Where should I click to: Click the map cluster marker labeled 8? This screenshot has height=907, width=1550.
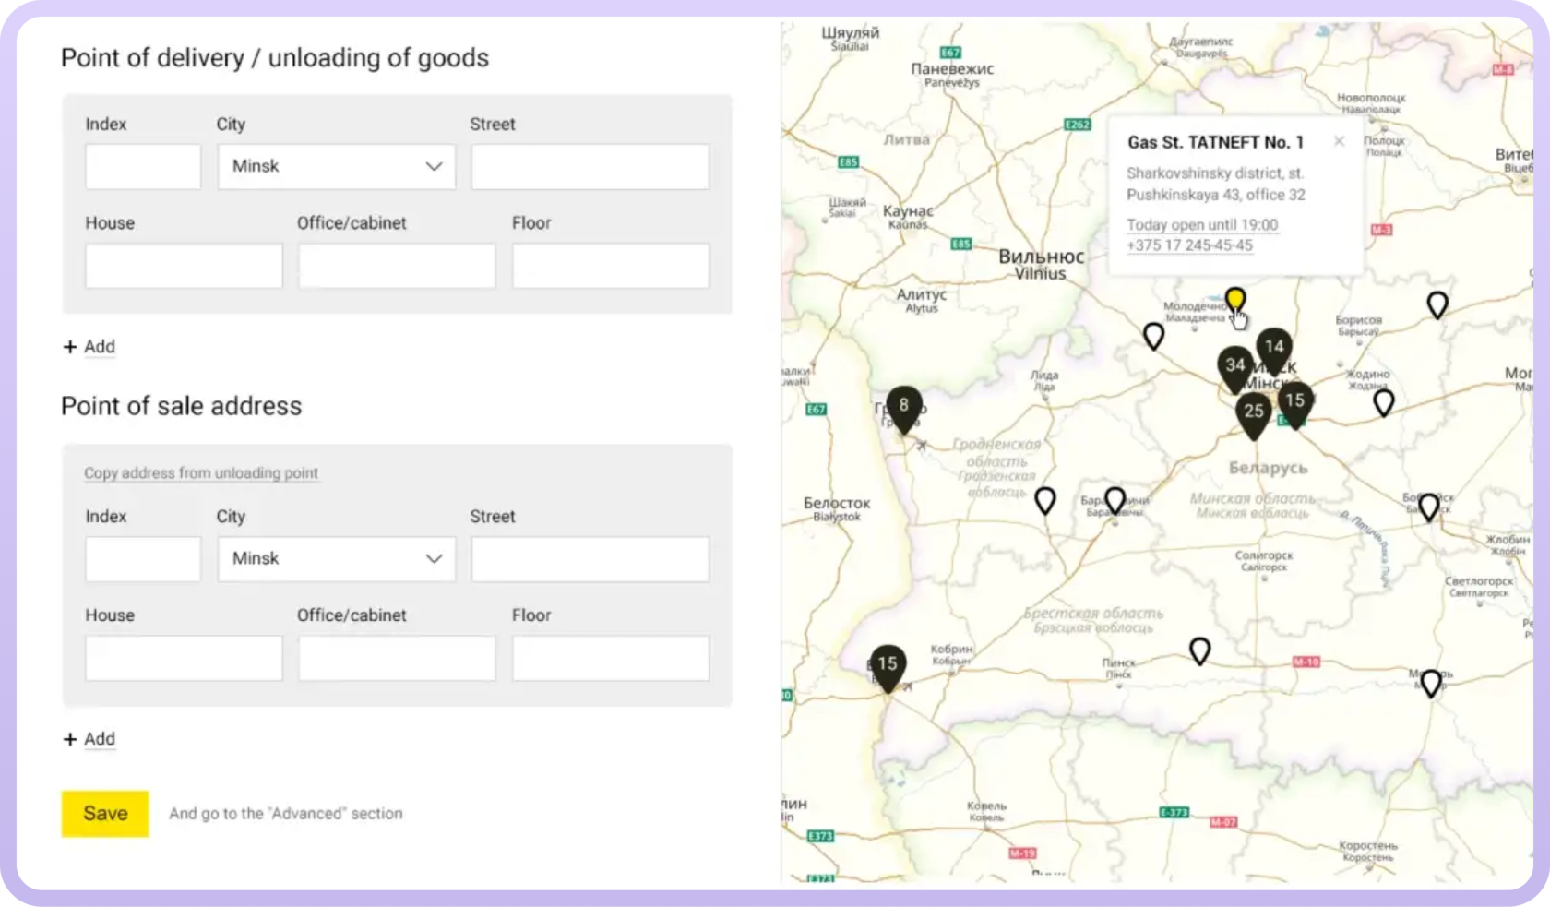pyautogui.click(x=903, y=406)
